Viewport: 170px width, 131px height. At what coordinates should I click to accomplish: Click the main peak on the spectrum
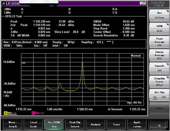pyautogui.click(x=82, y=63)
